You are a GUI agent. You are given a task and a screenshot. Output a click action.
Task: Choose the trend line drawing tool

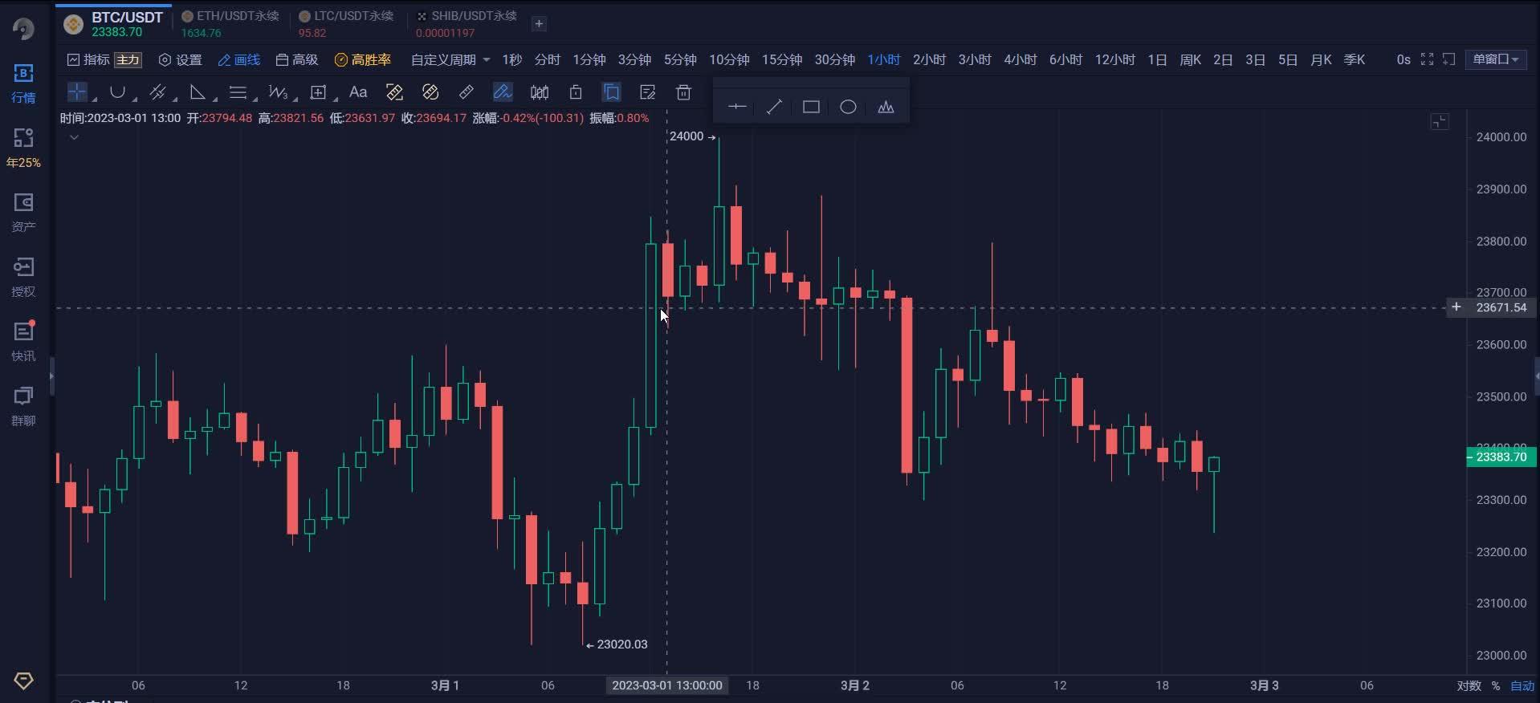pyautogui.click(x=774, y=107)
